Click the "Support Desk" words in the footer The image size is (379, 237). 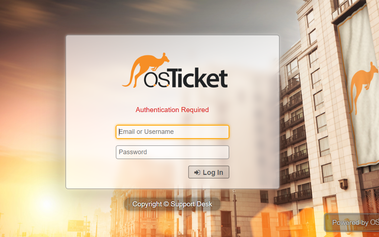191,204
